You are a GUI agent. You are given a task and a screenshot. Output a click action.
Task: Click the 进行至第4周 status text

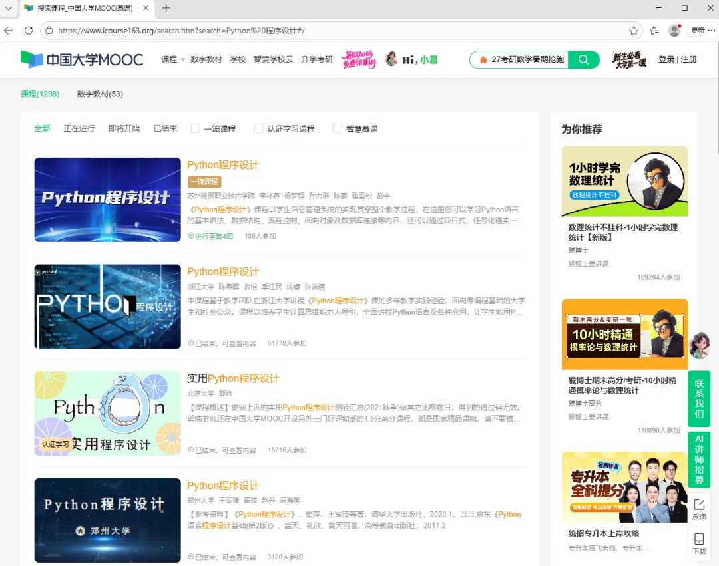[x=210, y=236]
